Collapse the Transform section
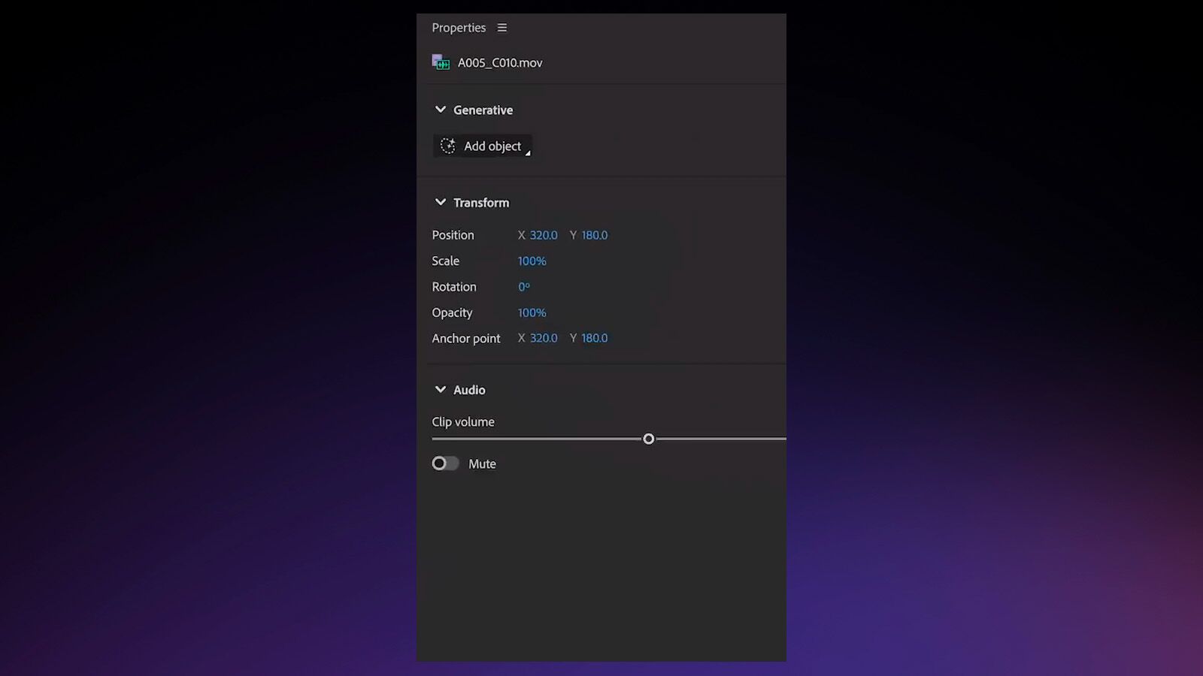 pos(441,201)
